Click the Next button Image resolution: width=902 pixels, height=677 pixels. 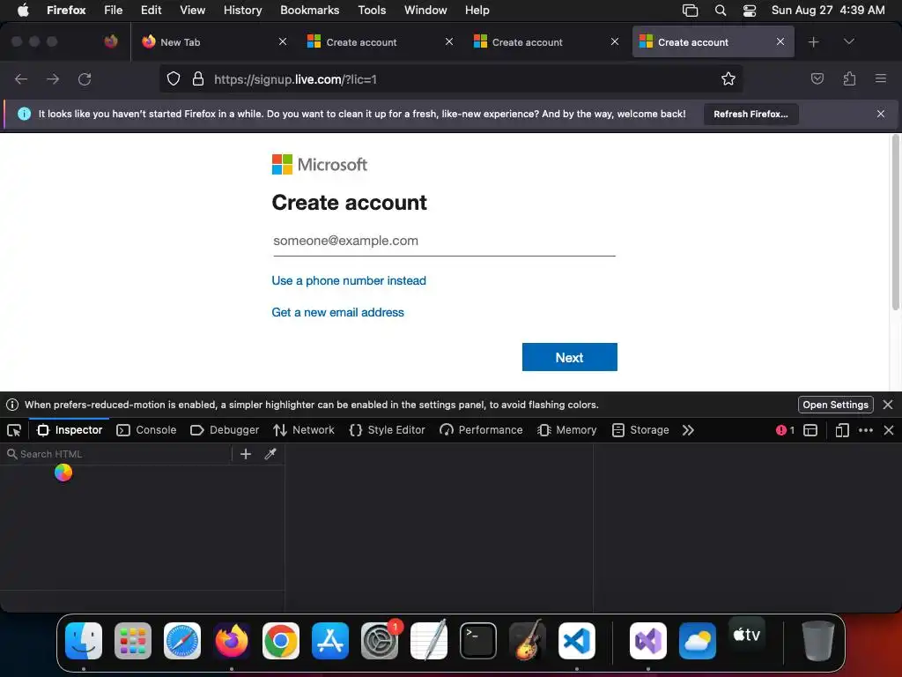(x=570, y=357)
